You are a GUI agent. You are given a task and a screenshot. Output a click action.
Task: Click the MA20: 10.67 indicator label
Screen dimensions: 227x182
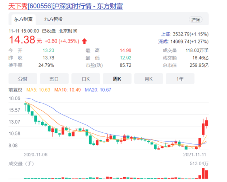point(98,90)
